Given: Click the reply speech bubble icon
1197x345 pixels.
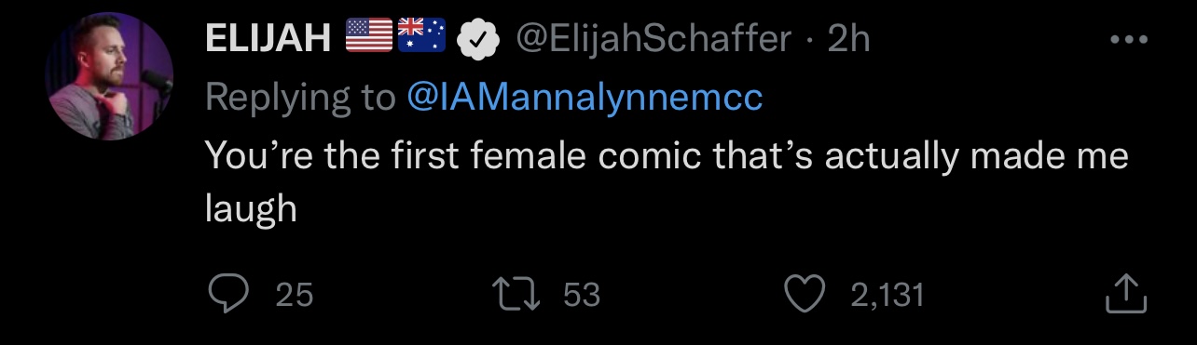Looking at the screenshot, I should pyautogui.click(x=226, y=295).
